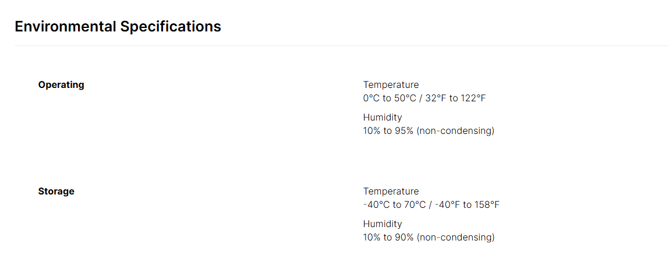The width and height of the screenshot is (669, 269).
Task: Click the operating range 0°C to 50°C
Action: (x=389, y=98)
